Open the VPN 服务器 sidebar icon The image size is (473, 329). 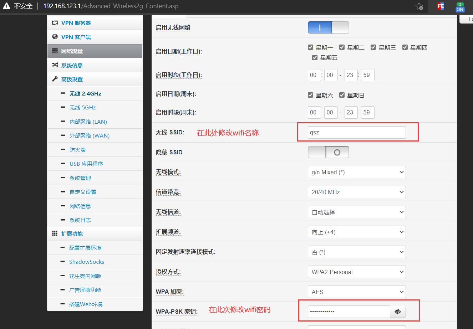(55, 23)
